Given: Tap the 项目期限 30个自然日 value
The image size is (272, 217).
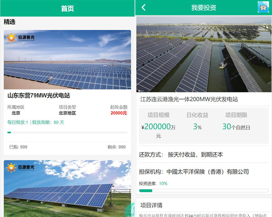Looking at the screenshot, I should pos(236,127).
